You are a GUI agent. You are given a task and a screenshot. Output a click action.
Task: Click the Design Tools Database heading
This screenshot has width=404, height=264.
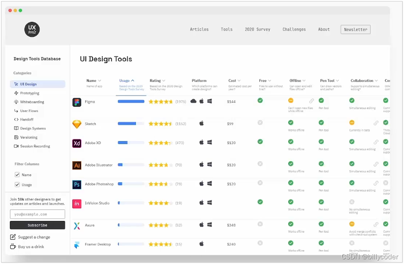(x=37, y=59)
